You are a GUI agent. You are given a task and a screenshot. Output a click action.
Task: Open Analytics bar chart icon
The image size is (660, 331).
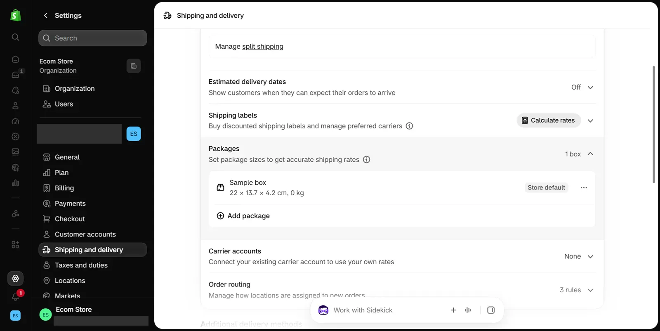(15, 183)
